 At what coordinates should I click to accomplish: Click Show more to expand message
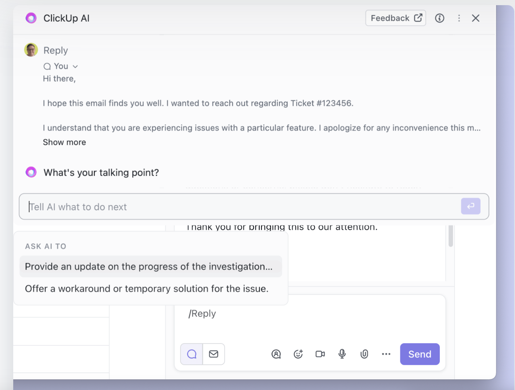tap(64, 142)
